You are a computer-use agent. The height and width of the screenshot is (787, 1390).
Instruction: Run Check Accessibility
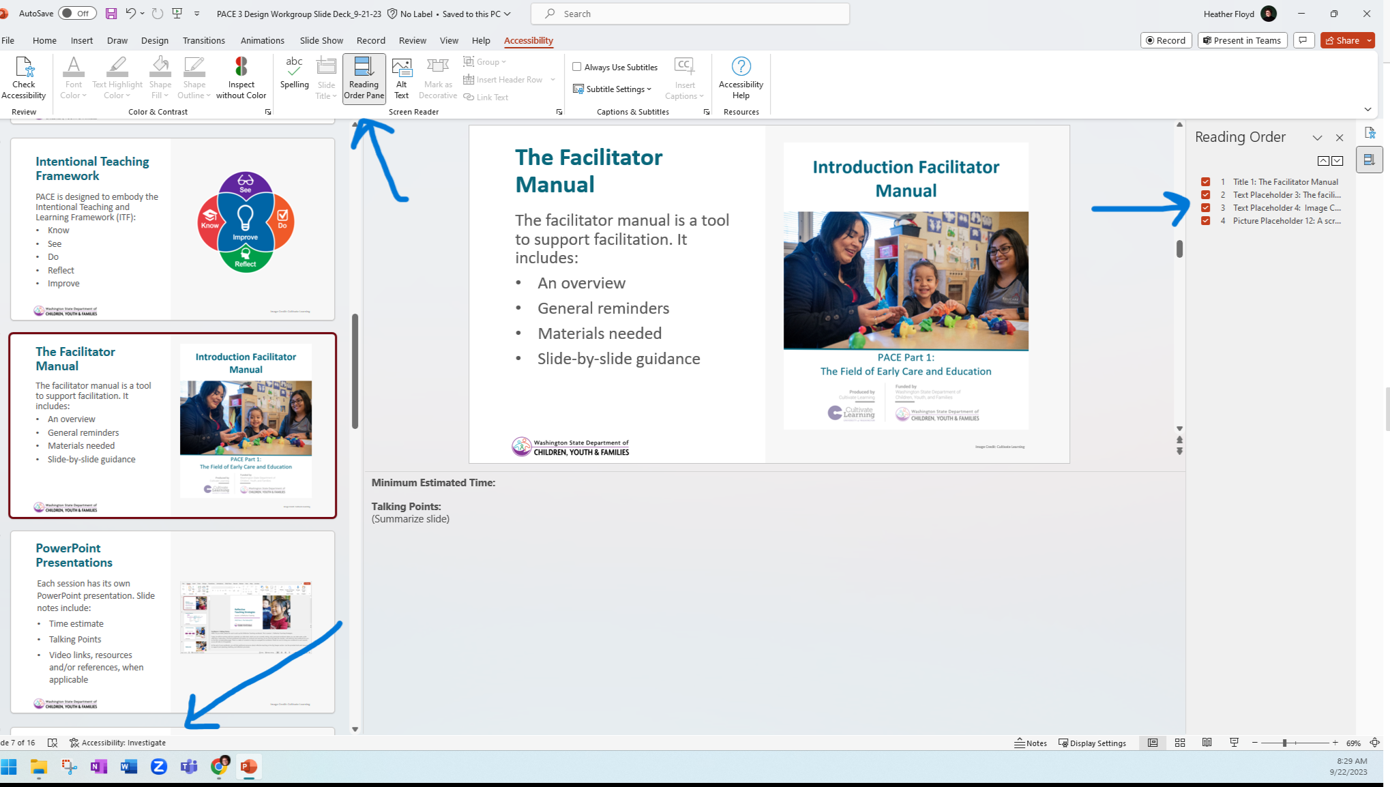23,77
